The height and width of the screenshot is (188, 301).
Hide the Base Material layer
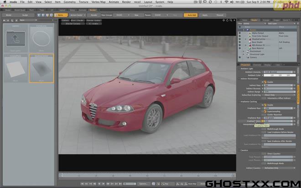pos(239,48)
